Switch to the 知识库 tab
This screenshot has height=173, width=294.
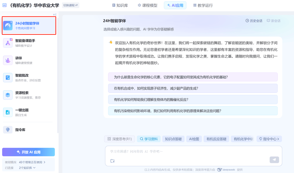click(120, 5)
